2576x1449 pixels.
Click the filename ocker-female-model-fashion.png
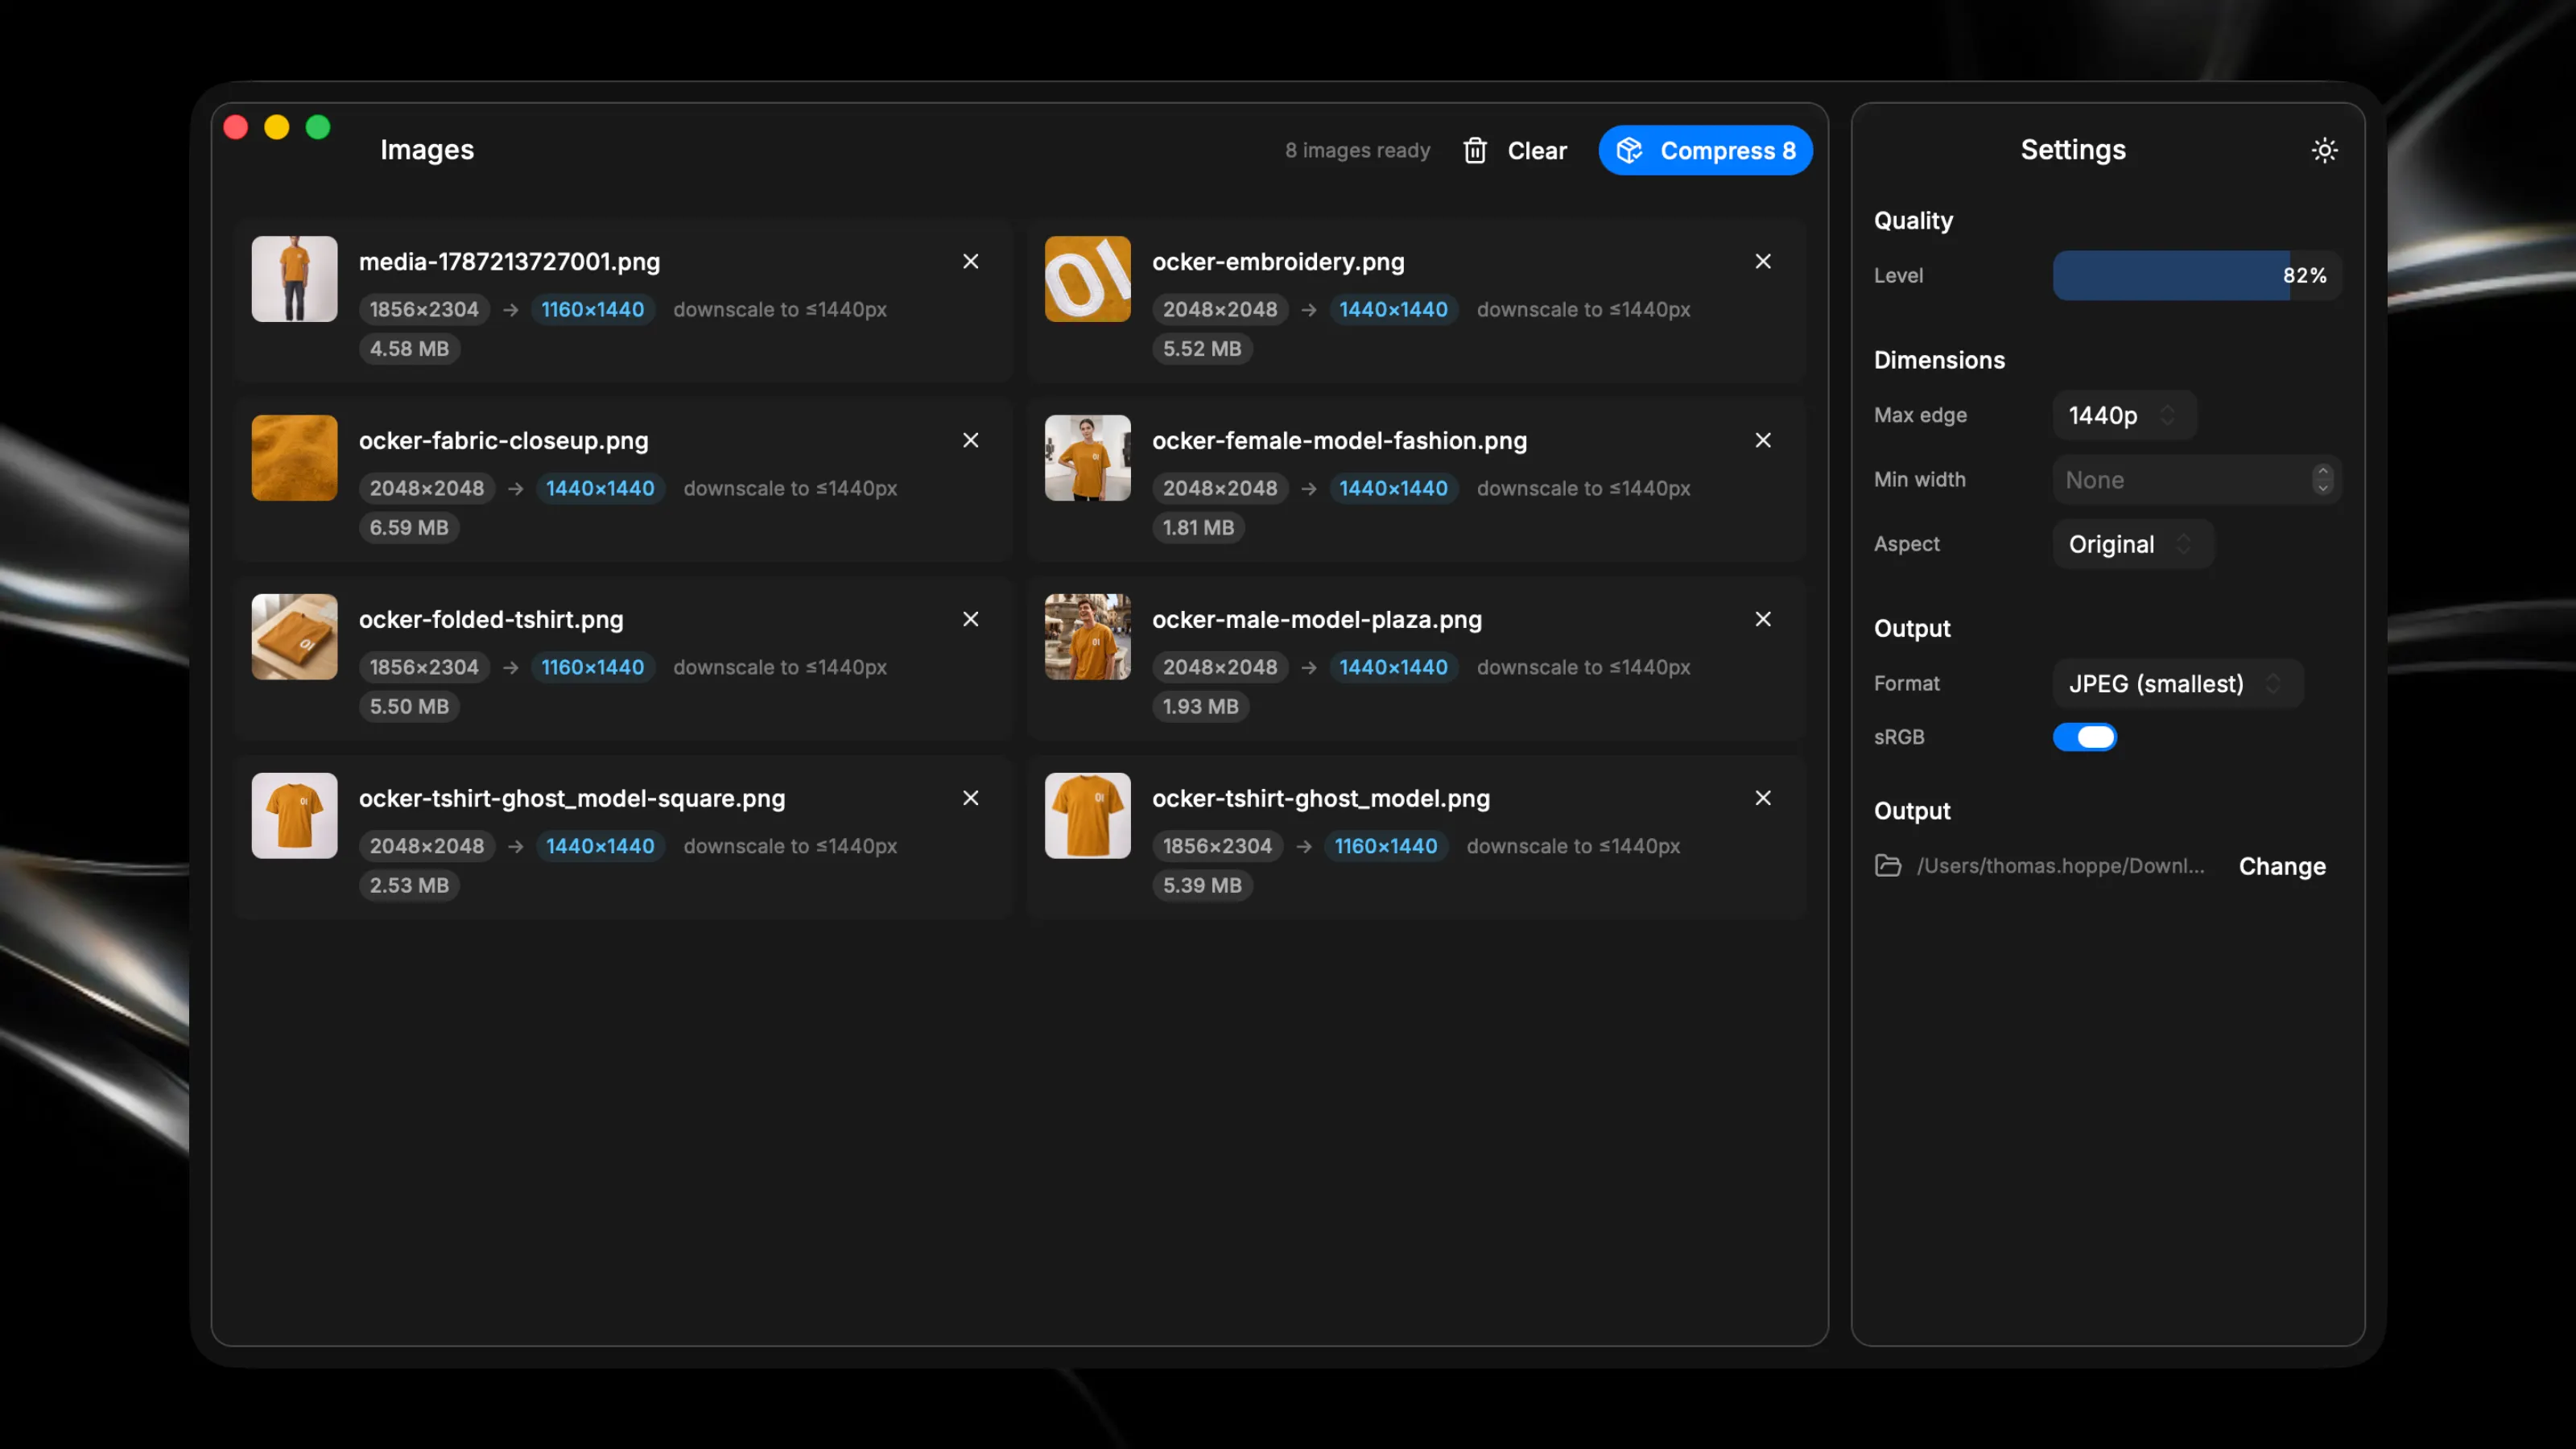(x=1339, y=441)
